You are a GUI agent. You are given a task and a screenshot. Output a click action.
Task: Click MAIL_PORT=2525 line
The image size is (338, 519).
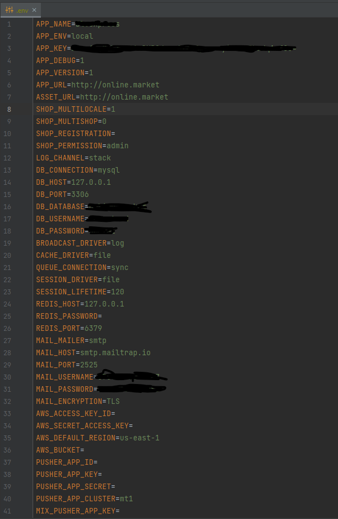[67, 365]
